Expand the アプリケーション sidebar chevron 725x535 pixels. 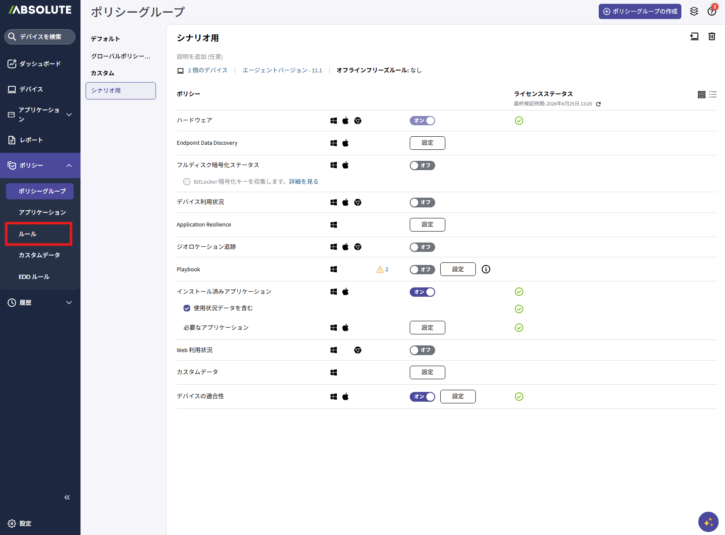(69, 115)
